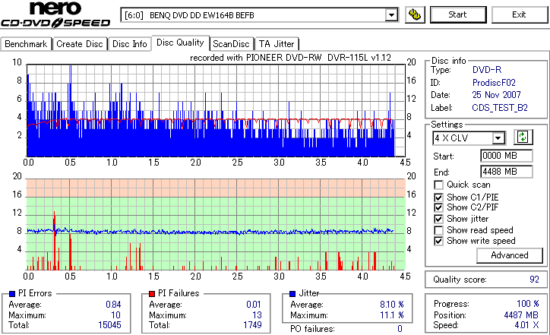Enable the Quick scan checkbox
Viewport: 550px width, 335px height.
438,185
